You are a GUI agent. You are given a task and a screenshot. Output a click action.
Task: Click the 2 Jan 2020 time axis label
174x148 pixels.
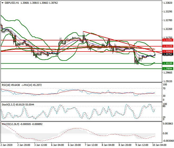tap(7, 145)
